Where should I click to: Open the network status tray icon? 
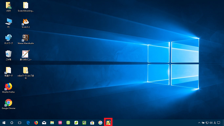pos(207,123)
